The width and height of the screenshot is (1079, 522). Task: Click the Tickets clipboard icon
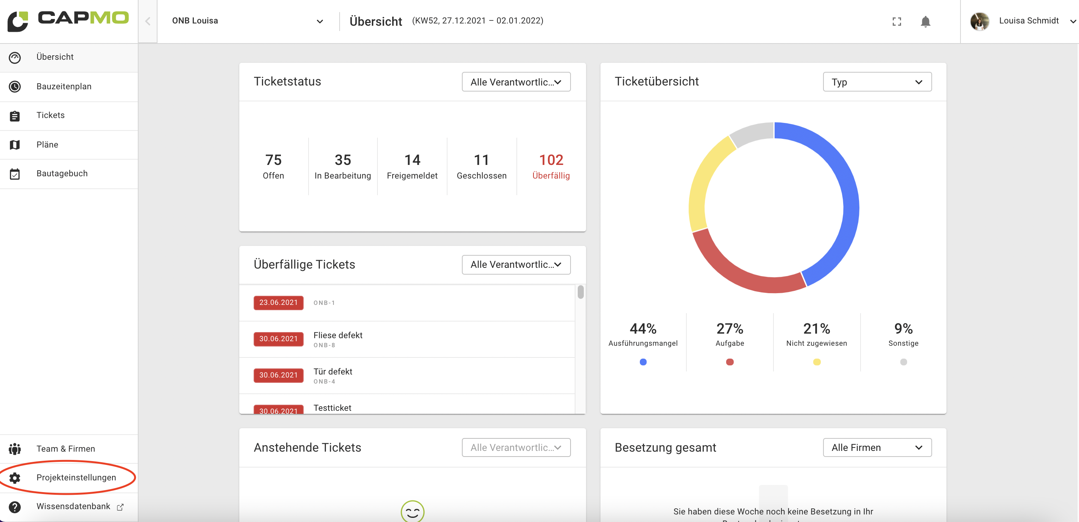tap(15, 115)
